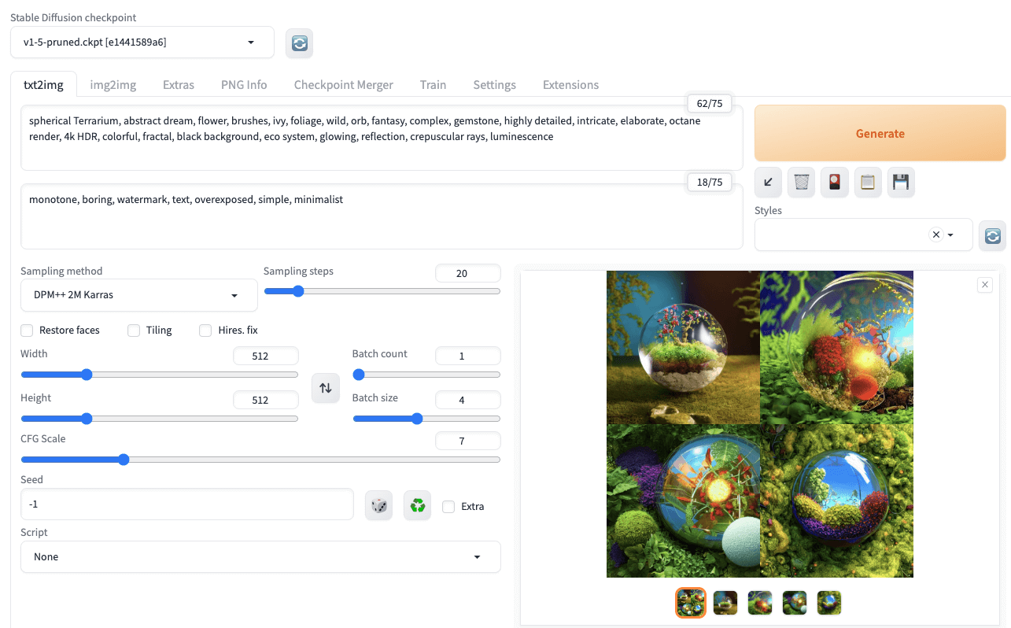Click the trash icon to clear prompt
Screen dimensions: 1011x628
click(801, 183)
